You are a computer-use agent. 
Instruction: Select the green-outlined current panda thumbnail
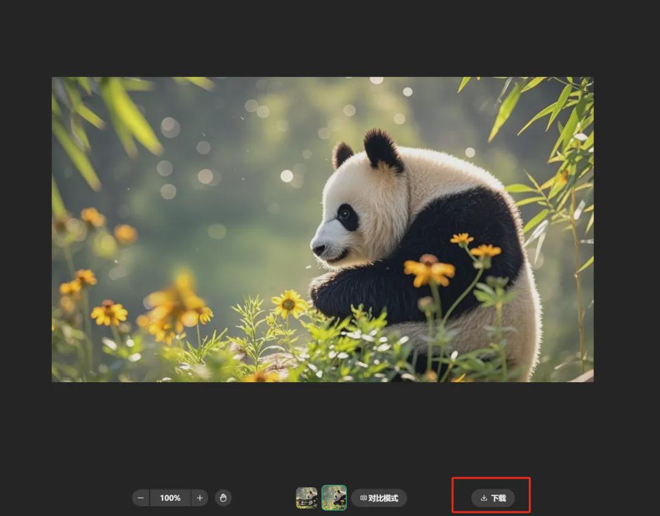tap(334, 498)
